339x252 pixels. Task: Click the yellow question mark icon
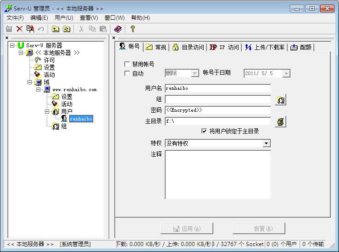pos(133,29)
